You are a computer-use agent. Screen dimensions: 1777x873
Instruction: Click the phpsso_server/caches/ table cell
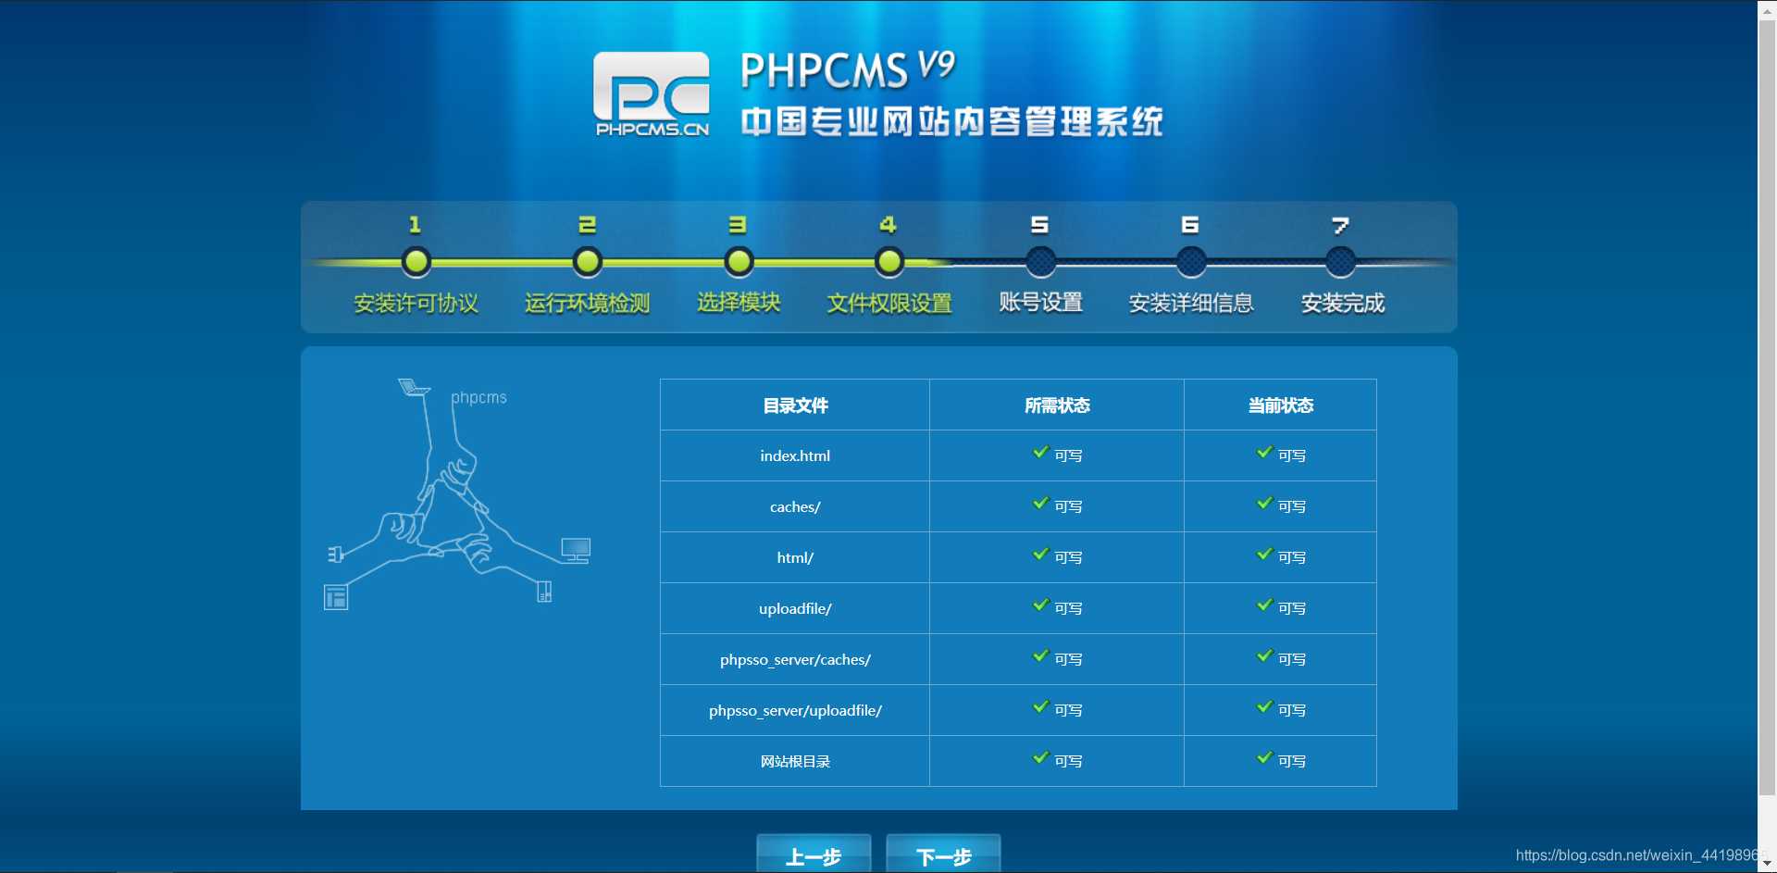click(x=795, y=659)
